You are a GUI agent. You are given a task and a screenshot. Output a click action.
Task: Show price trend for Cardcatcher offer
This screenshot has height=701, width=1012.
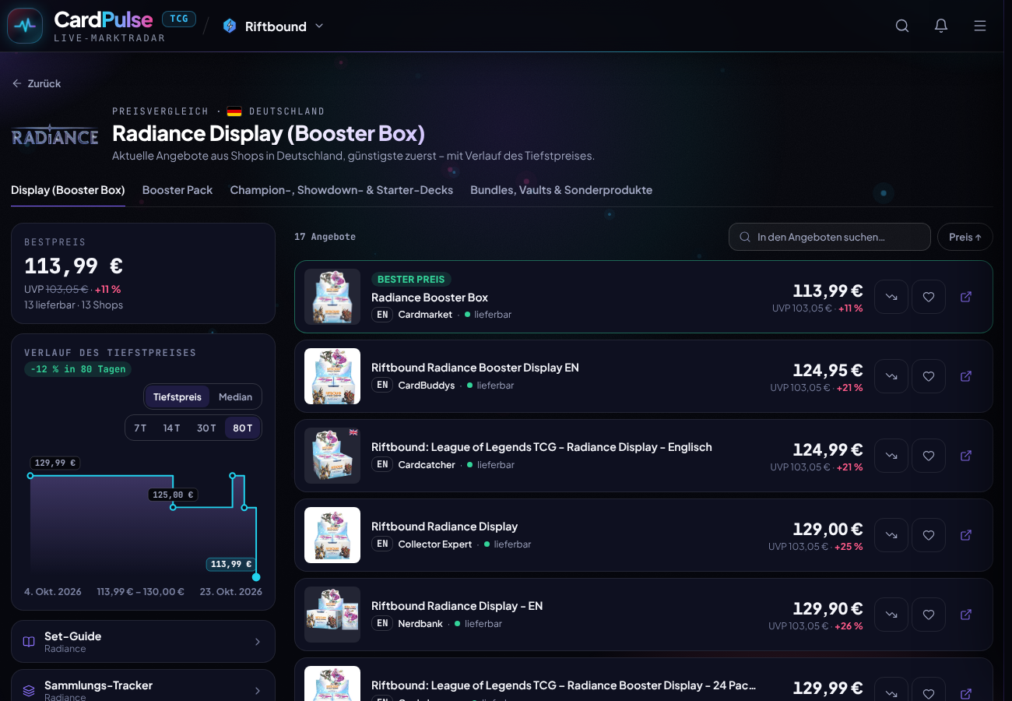[891, 456]
